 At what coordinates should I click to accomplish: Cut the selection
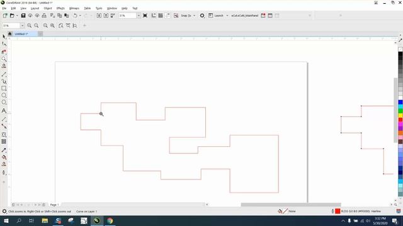pyautogui.click(x=52, y=16)
